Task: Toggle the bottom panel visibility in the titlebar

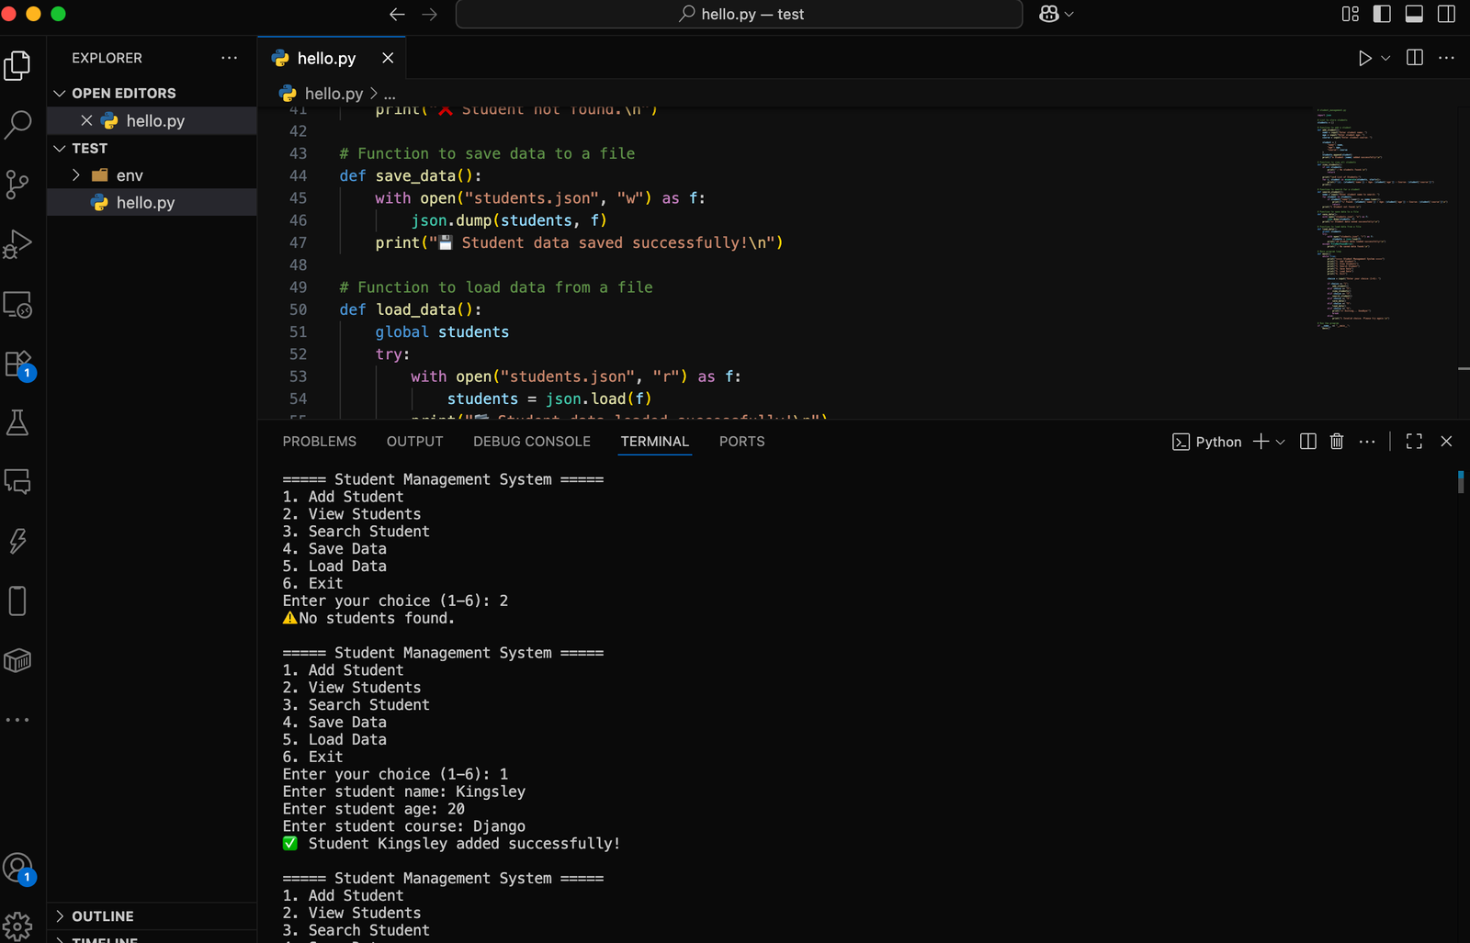Action: click(x=1412, y=14)
